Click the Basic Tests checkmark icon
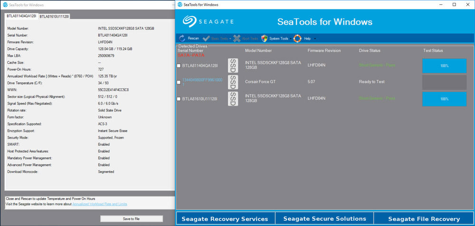 coord(206,38)
